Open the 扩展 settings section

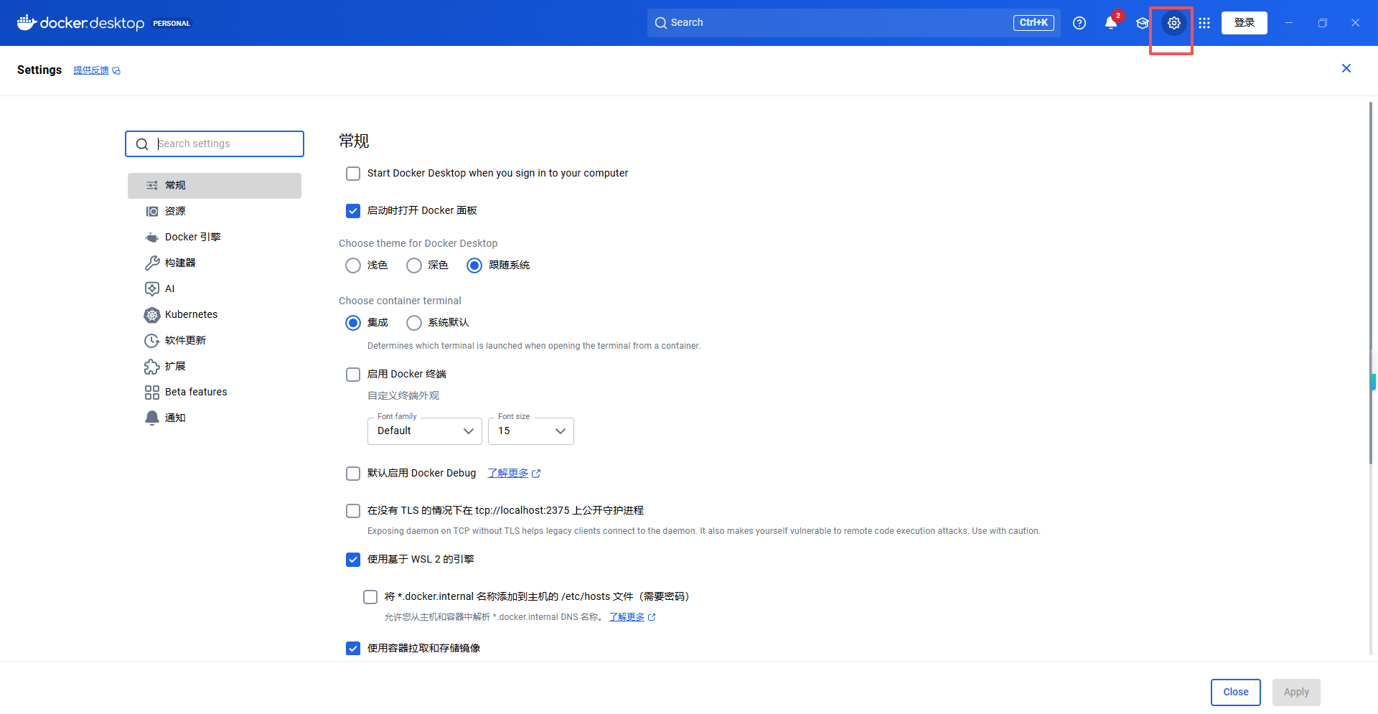215,367
